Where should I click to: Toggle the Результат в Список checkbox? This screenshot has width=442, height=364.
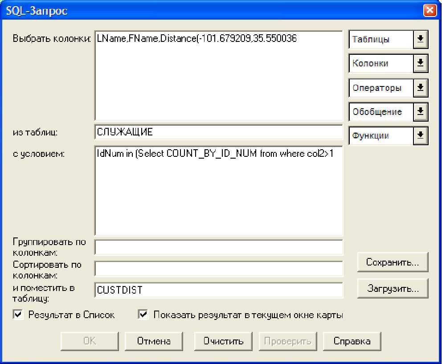(18, 315)
